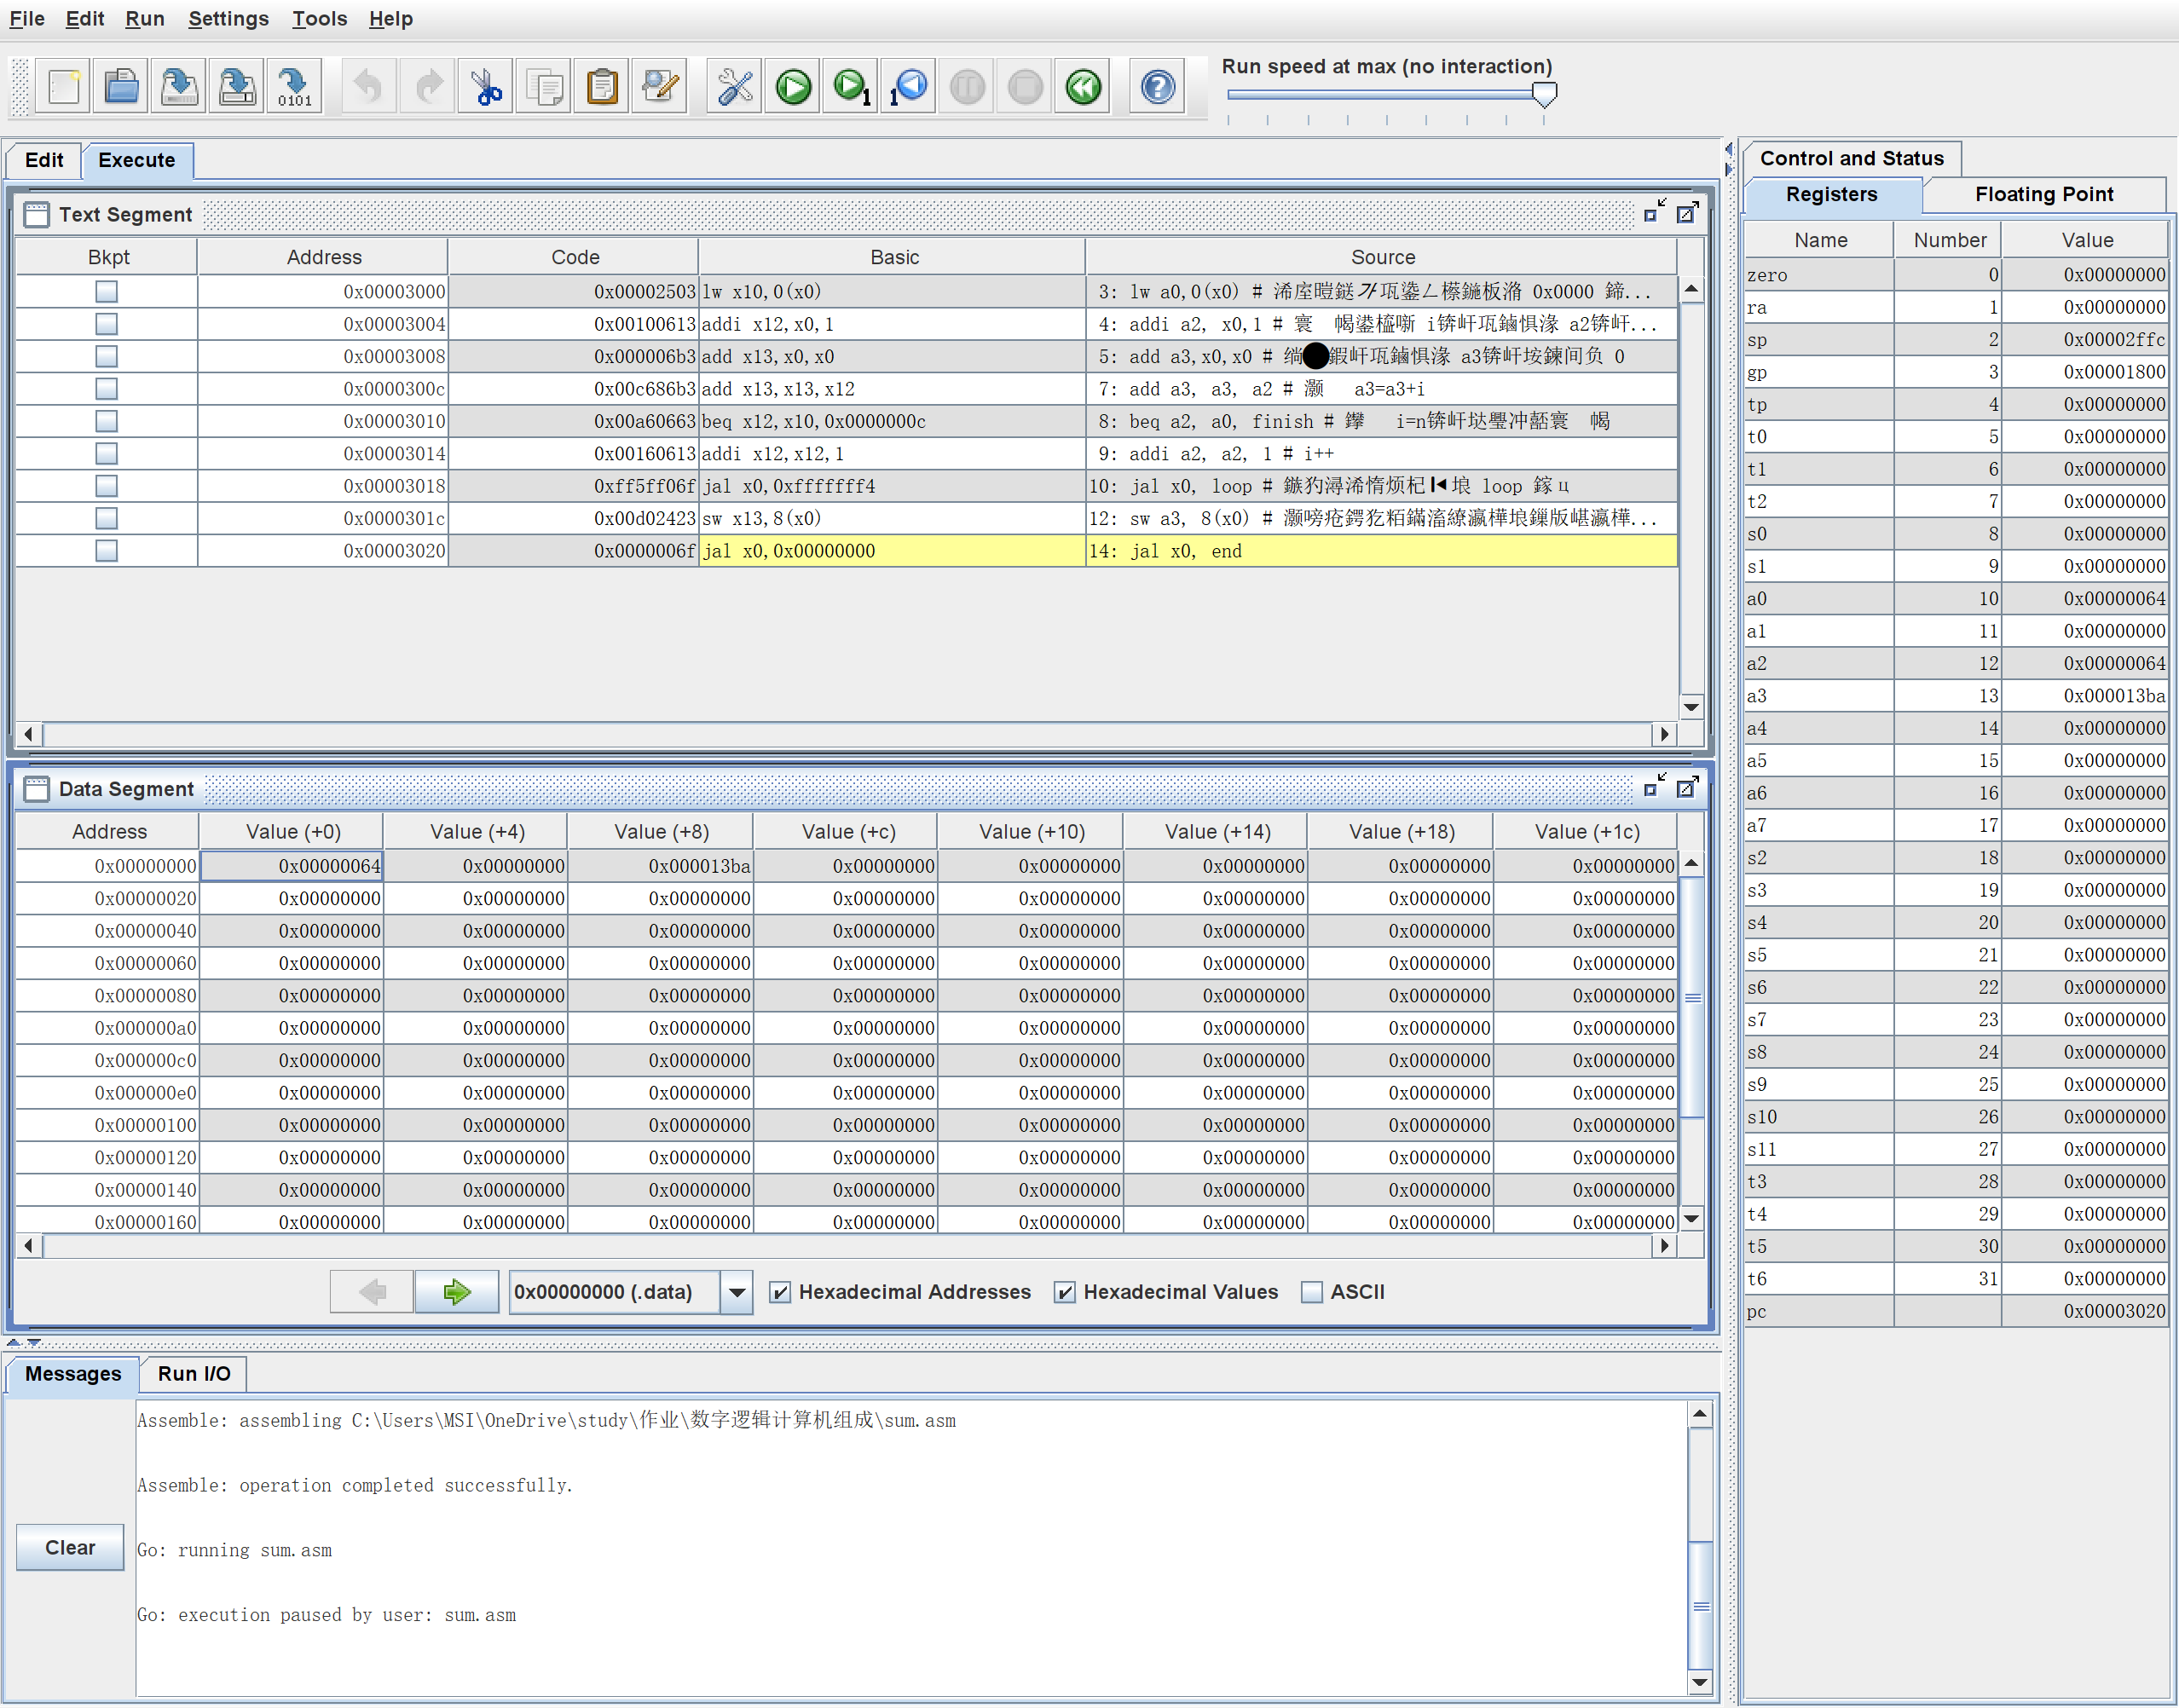Click the Run speed slider handle
Image resolution: width=2179 pixels, height=1708 pixels.
[x=1544, y=94]
